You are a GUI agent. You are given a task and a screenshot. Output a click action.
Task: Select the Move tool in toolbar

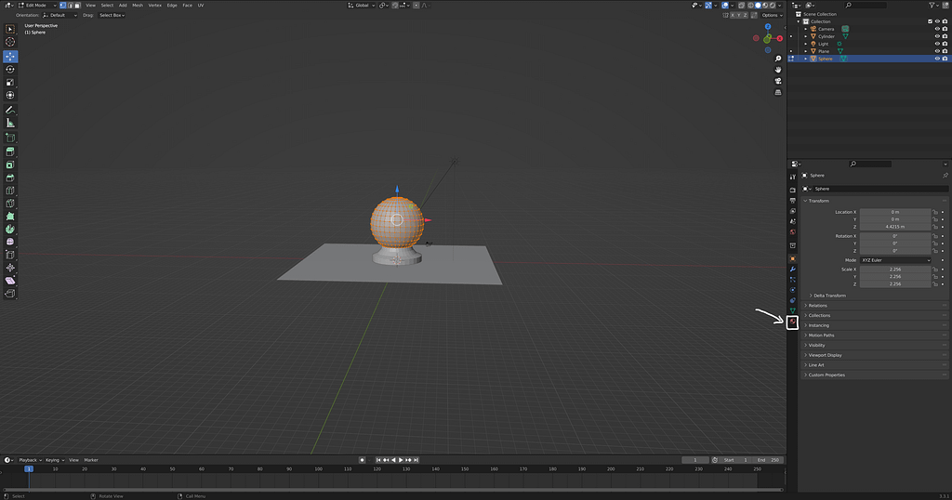click(10, 56)
